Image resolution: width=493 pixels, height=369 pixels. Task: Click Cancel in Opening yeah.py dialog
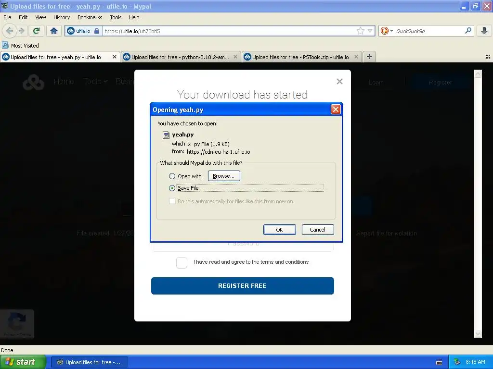(318, 230)
